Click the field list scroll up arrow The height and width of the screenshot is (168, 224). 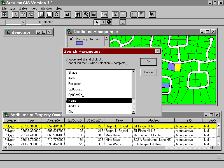pos(133,72)
